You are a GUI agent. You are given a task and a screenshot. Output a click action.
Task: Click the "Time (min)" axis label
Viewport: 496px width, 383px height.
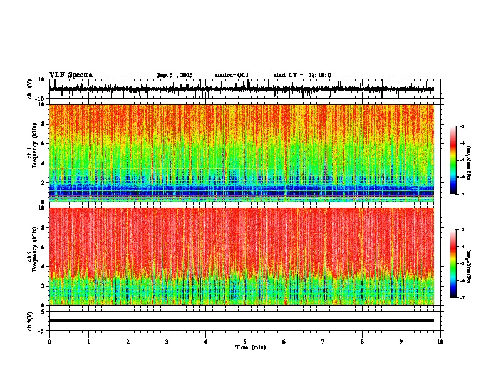[x=251, y=347]
